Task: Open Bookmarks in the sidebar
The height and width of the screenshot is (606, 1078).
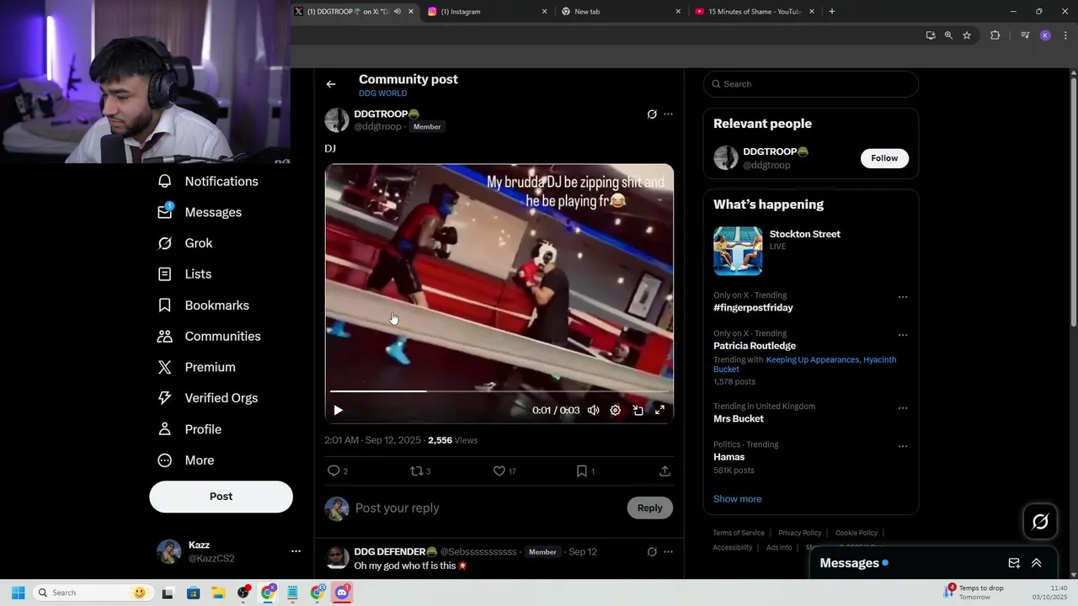Action: click(x=204, y=306)
